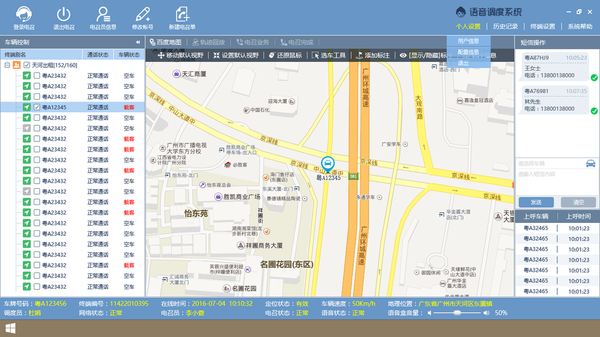Open the 历史记录 menu

tap(505, 26)
